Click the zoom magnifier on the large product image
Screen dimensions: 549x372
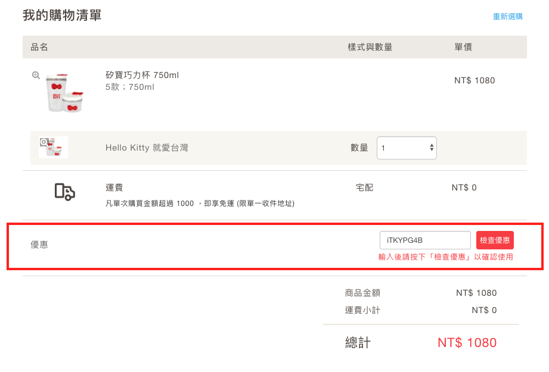(36, 76)
